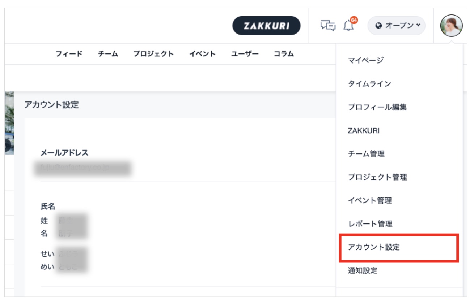This screenshot has width=474, height=304.
Task: Select マイページ from the user menu
Action: 365,60
